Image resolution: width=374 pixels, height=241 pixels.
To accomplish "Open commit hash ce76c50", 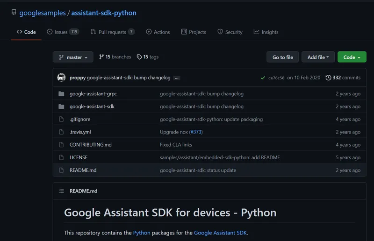I will [x=276, y=78].
